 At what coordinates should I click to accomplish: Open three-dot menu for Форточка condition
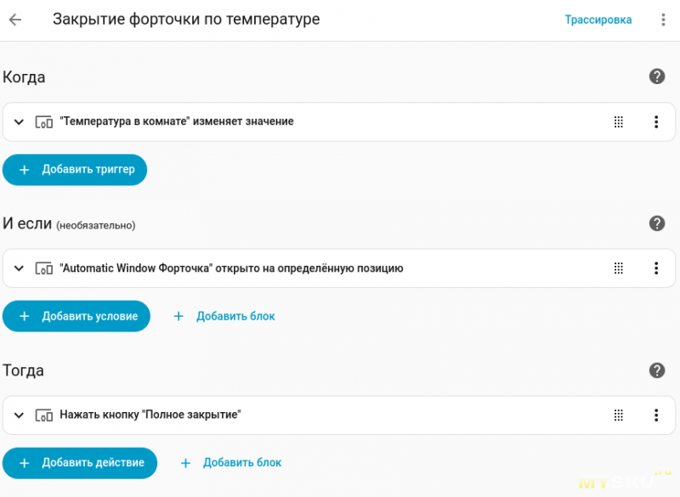click(x=656, y=268)
